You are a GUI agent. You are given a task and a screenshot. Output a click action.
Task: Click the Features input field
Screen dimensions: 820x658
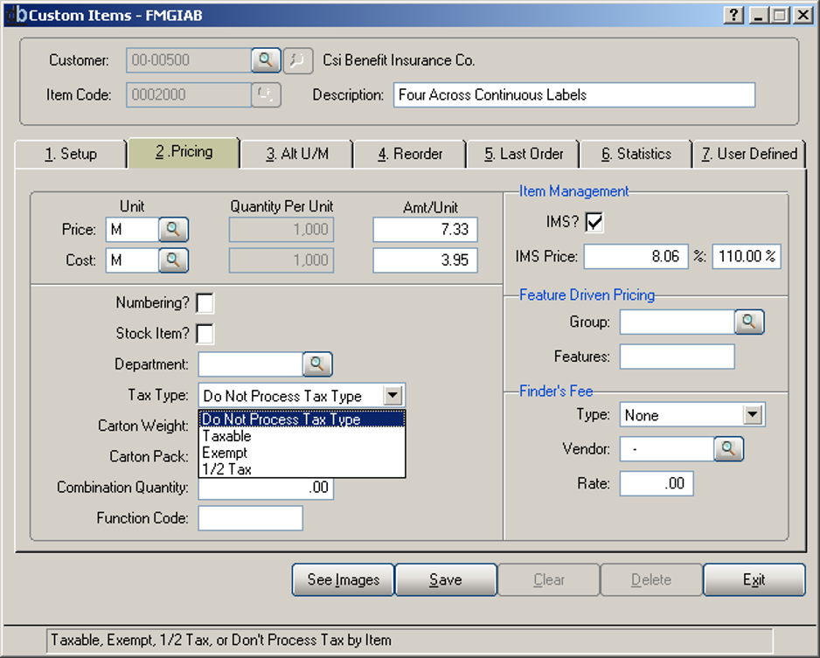coord(678,357)
